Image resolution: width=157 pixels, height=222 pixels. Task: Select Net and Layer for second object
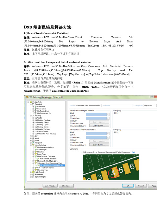[x=71, y=142]
